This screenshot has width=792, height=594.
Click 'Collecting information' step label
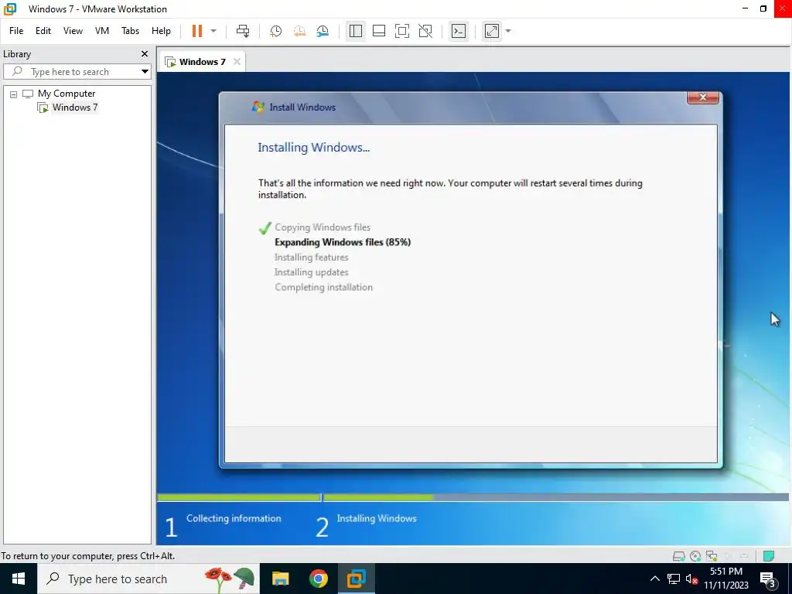[234, 518]
